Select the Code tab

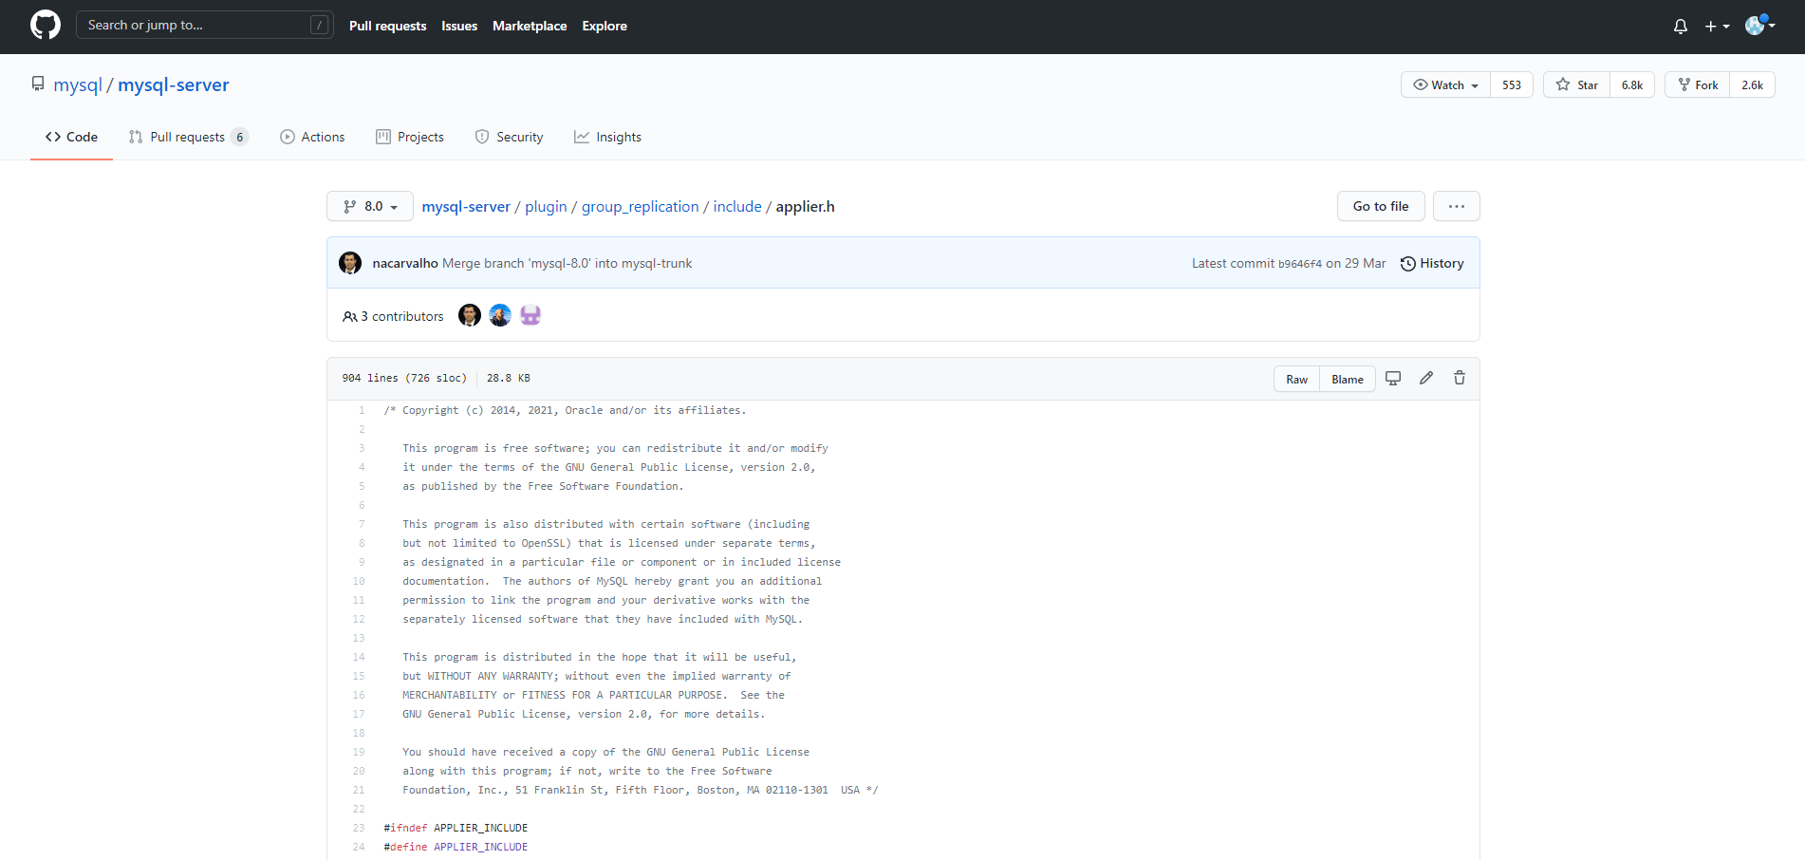pos(71,137)
